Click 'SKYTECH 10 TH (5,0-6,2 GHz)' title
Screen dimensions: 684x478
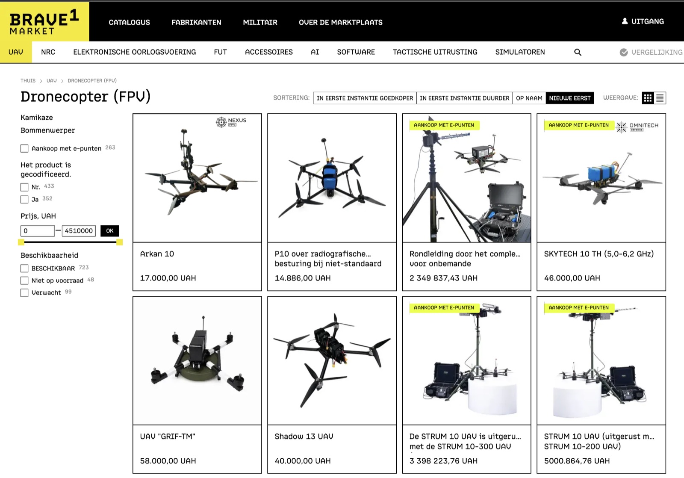(x=598, y=254)
